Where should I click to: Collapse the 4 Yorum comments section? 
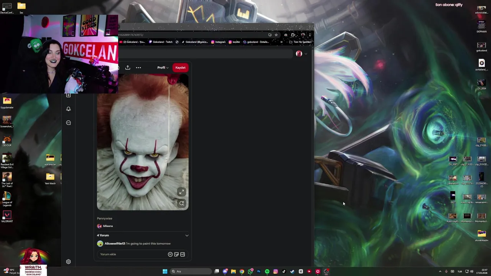pos(187,235)
